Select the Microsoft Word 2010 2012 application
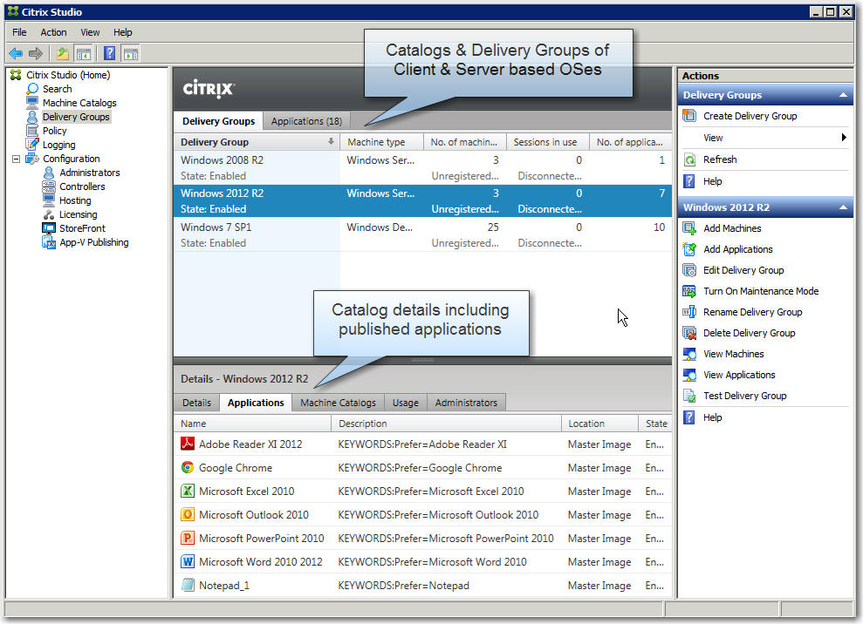Screen dimensions: 863x624 [x=422, y=562]
